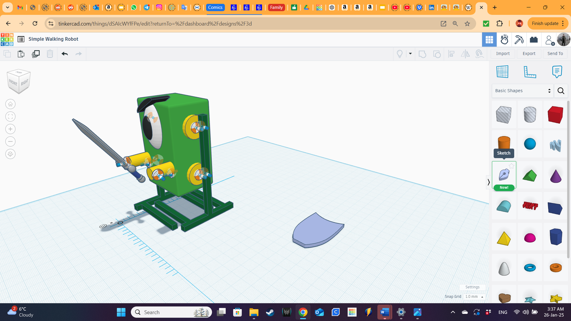This screenshot has width=571, height=321.
Task: Open the Notes tool
Action: (557, 71)
